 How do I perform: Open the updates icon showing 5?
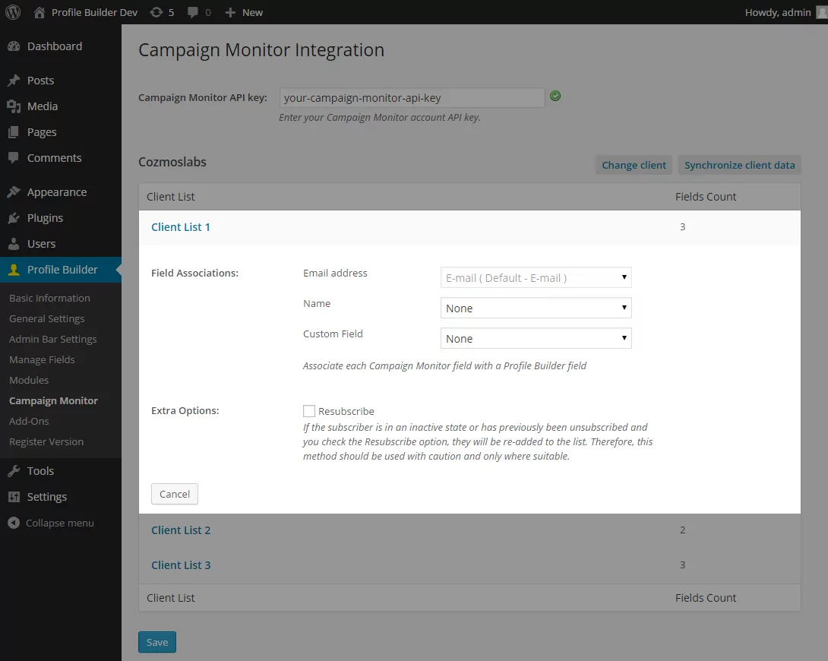(156, 12)
